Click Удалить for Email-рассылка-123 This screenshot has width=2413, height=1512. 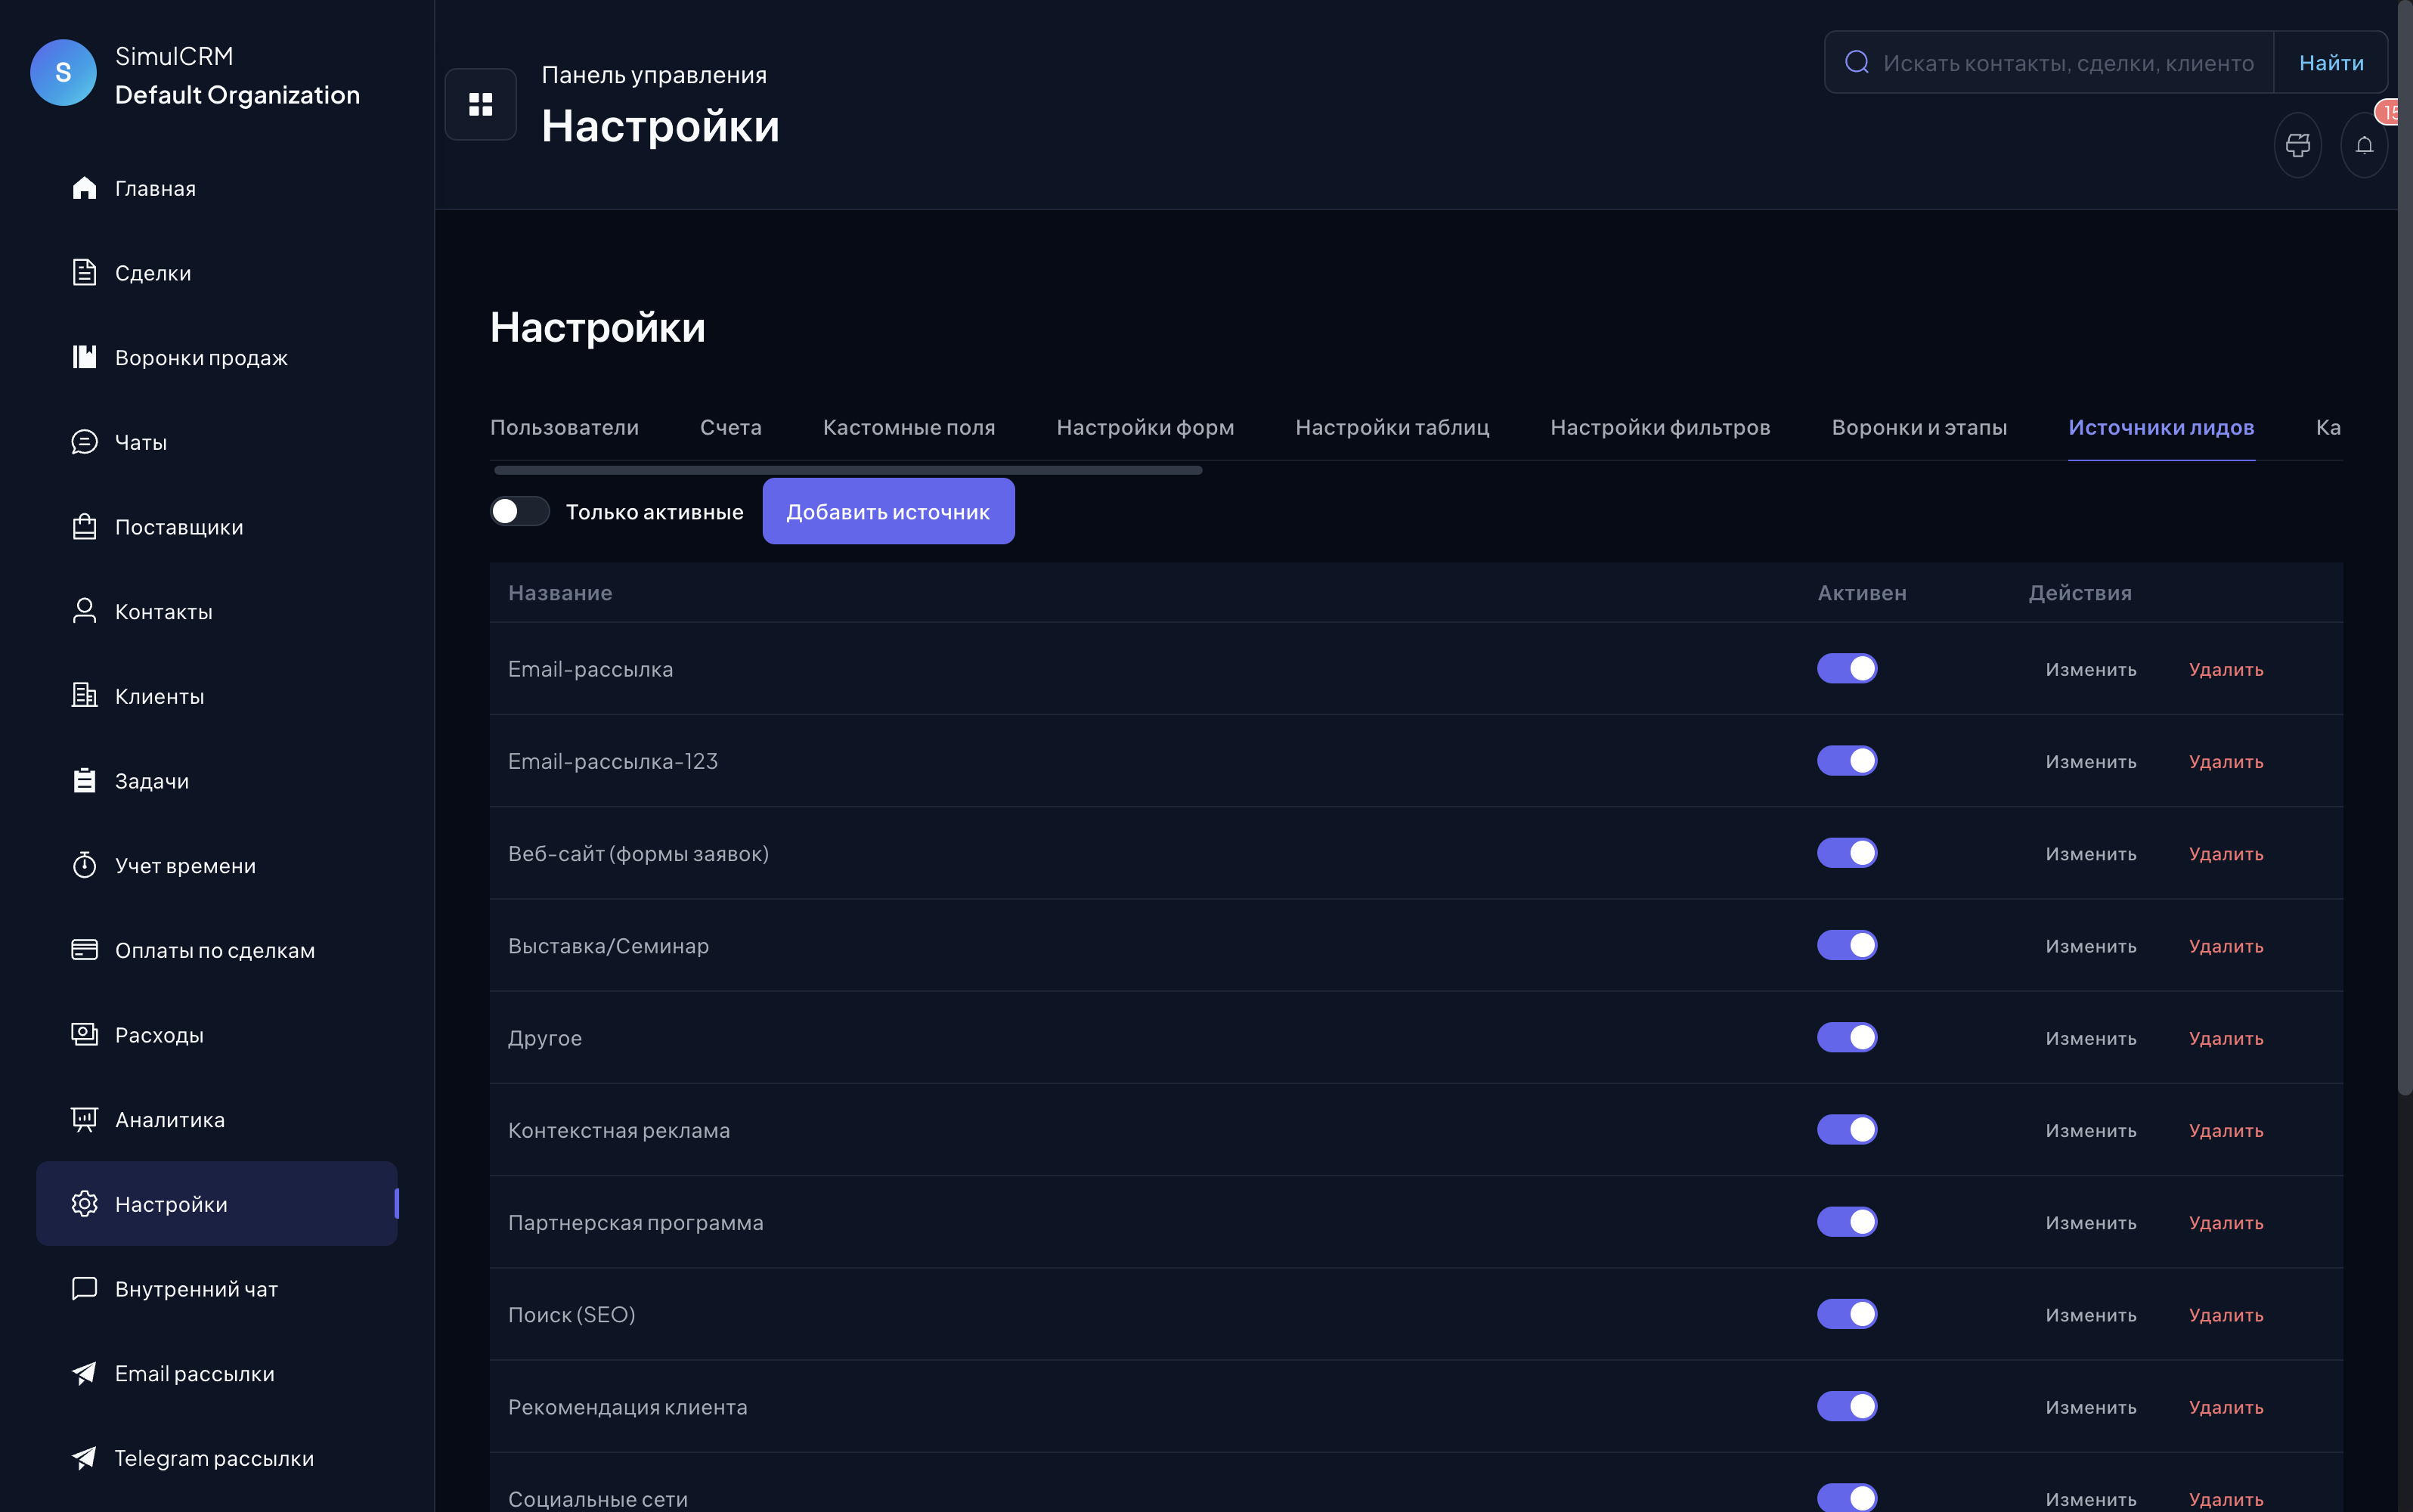coord(2226,761)
